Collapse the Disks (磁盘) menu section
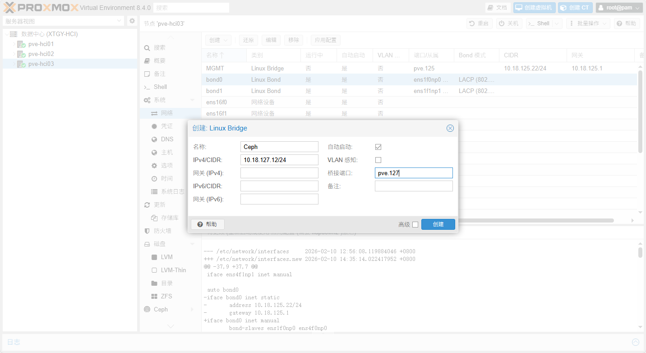The image size is (646, 353). (x=193, y=244)
